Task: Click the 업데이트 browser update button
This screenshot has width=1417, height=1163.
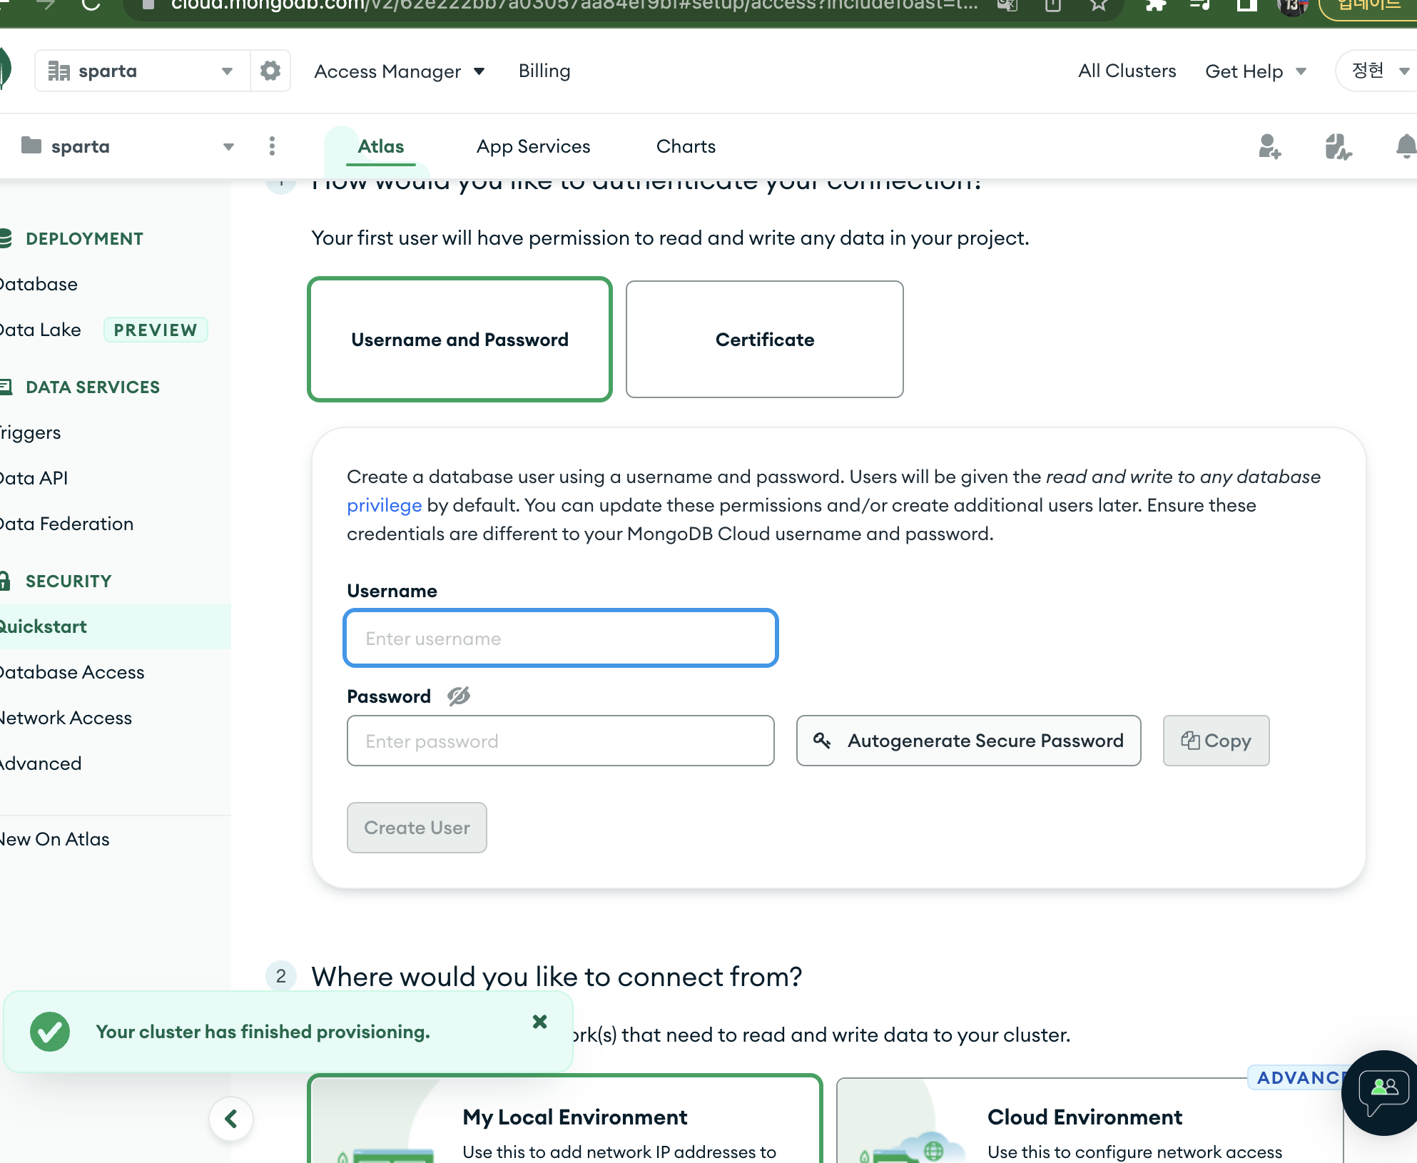Action: pyautogui.click(x=1368, y=6)
